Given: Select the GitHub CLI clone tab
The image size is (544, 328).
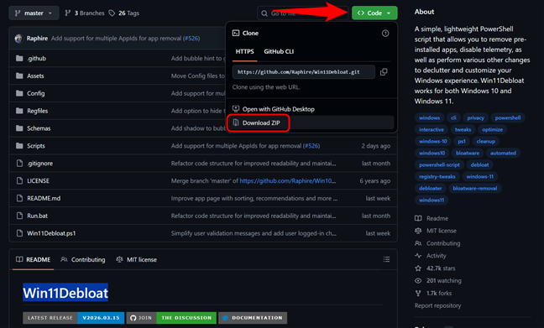Looking at the screenshot, I should (279, 51).
